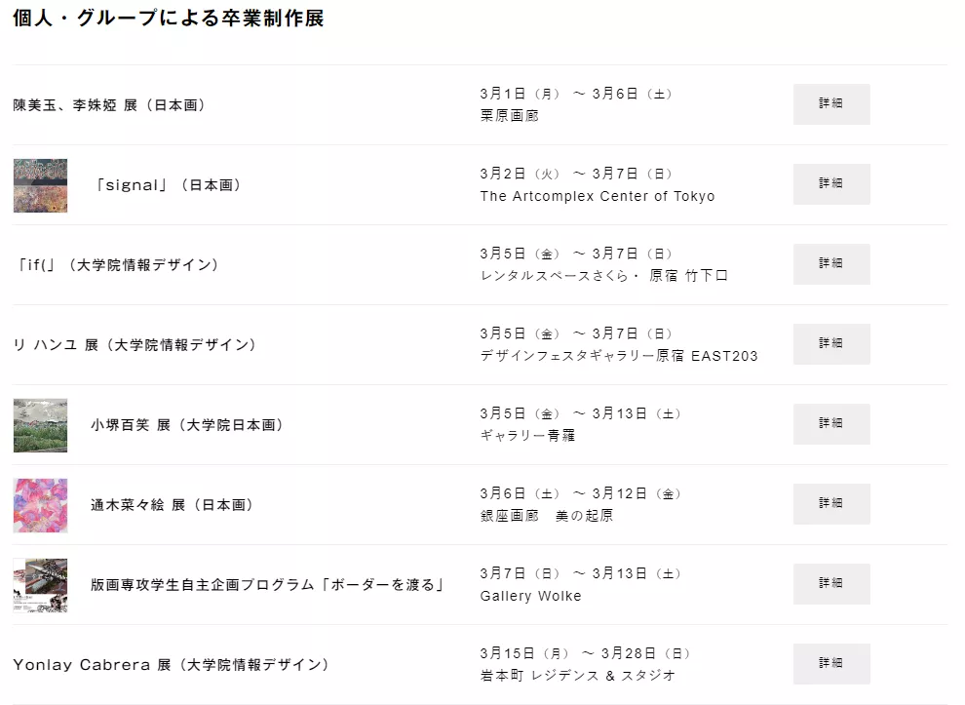Click the 「if(」（大学院情報デザイン） title
This screenshot has height=705, width=965.
[116, 265]
